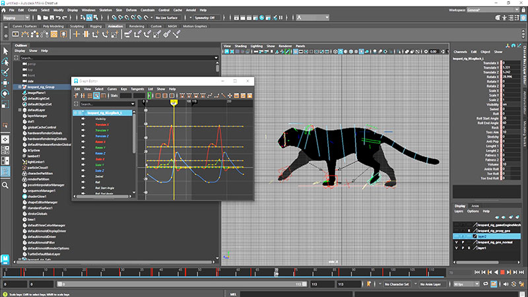Click the No Live Surface field
The height and width of the screenshot is (297, 528).
tap(167, 18)
